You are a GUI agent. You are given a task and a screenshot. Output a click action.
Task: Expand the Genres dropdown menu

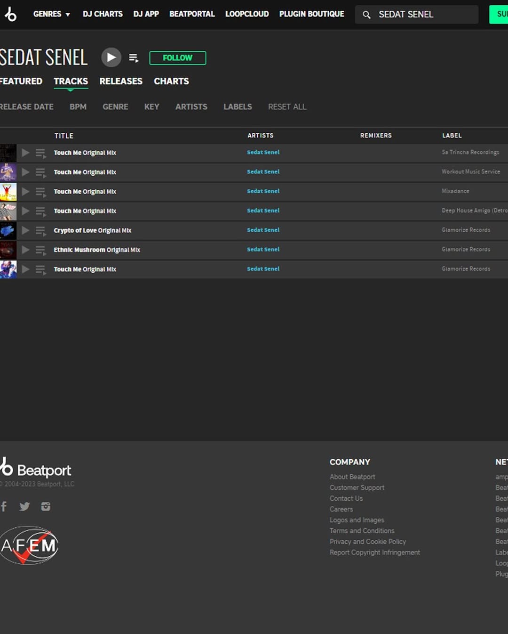(x=51, y=14)
